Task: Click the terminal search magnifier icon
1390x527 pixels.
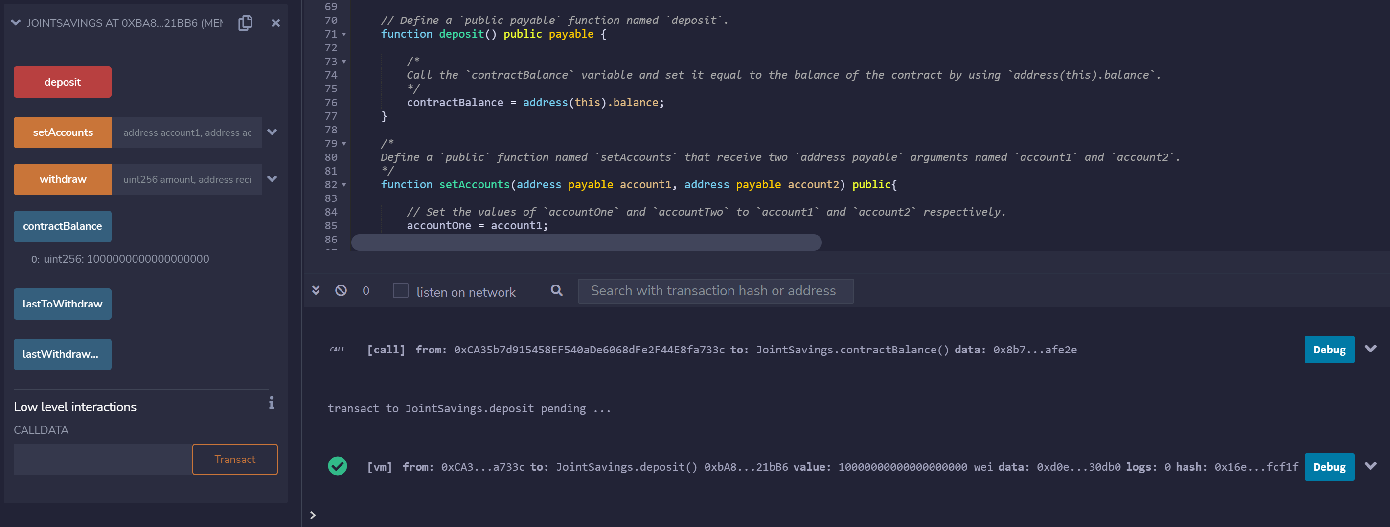Action: pos(556,290)
